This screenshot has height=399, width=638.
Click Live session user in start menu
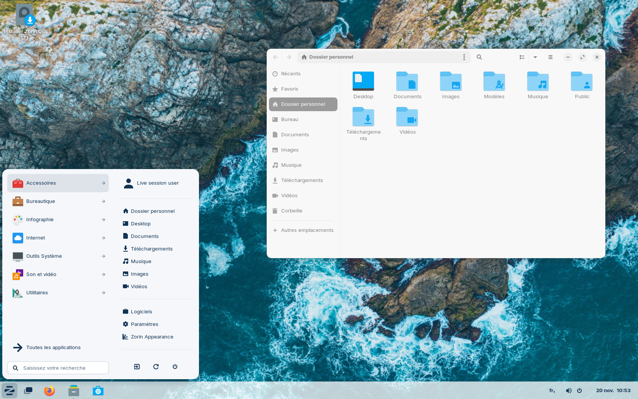tap(156, 183)
